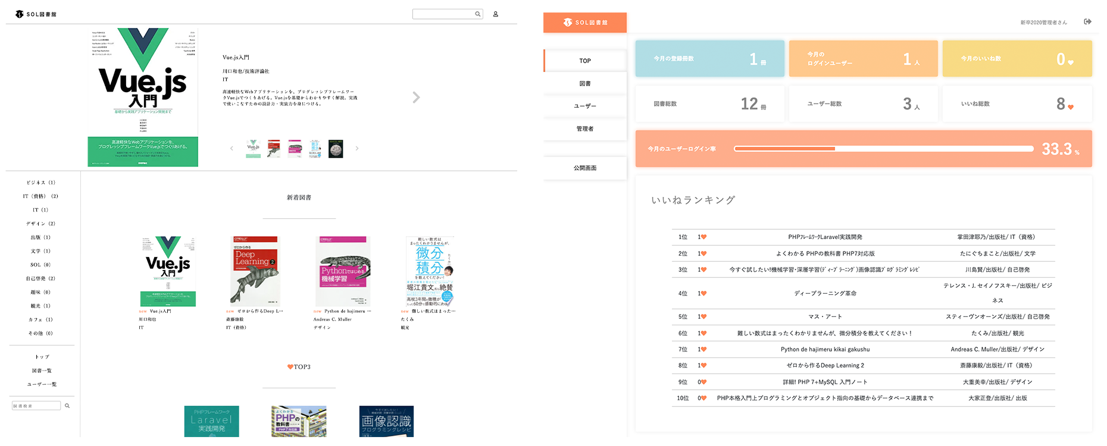Viewport: 1107px width, 446px height.
Task: Go to the 公開画面 link in admin sidebar
Action: coord(585,168)
